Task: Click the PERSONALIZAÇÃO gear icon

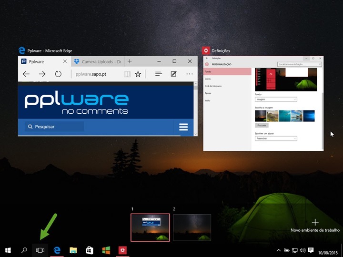Action: [207, 64]
